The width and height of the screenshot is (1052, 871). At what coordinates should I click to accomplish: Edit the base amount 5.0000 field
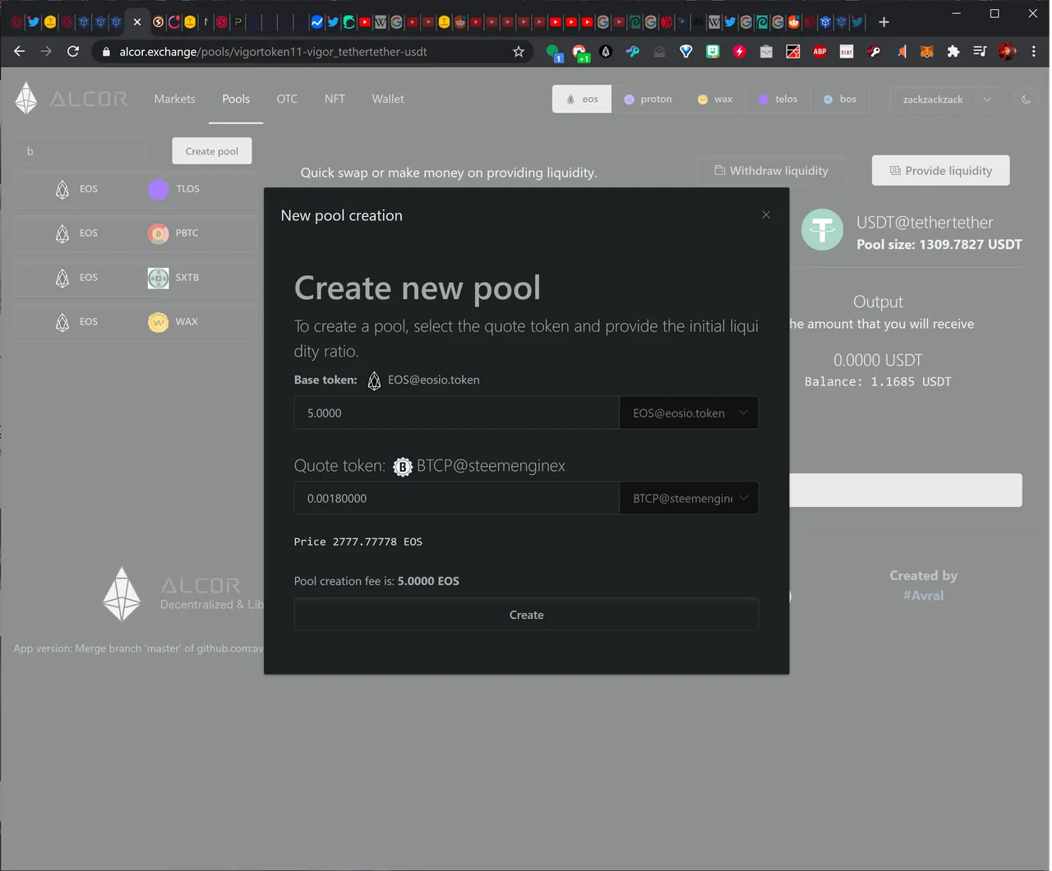[x=456, y=413]
